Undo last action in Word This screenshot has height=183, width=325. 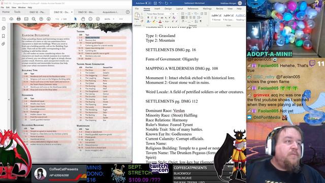coord(160,3)
